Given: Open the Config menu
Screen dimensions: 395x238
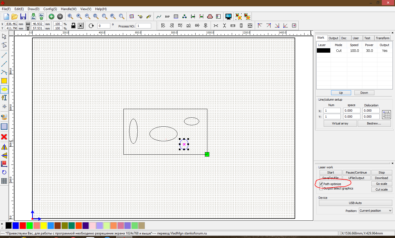Looking at the screenshot, I should click(50, 9).
